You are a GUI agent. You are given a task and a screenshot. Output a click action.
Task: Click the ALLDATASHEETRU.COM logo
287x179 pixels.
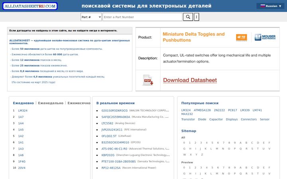(x=30, y=6)
